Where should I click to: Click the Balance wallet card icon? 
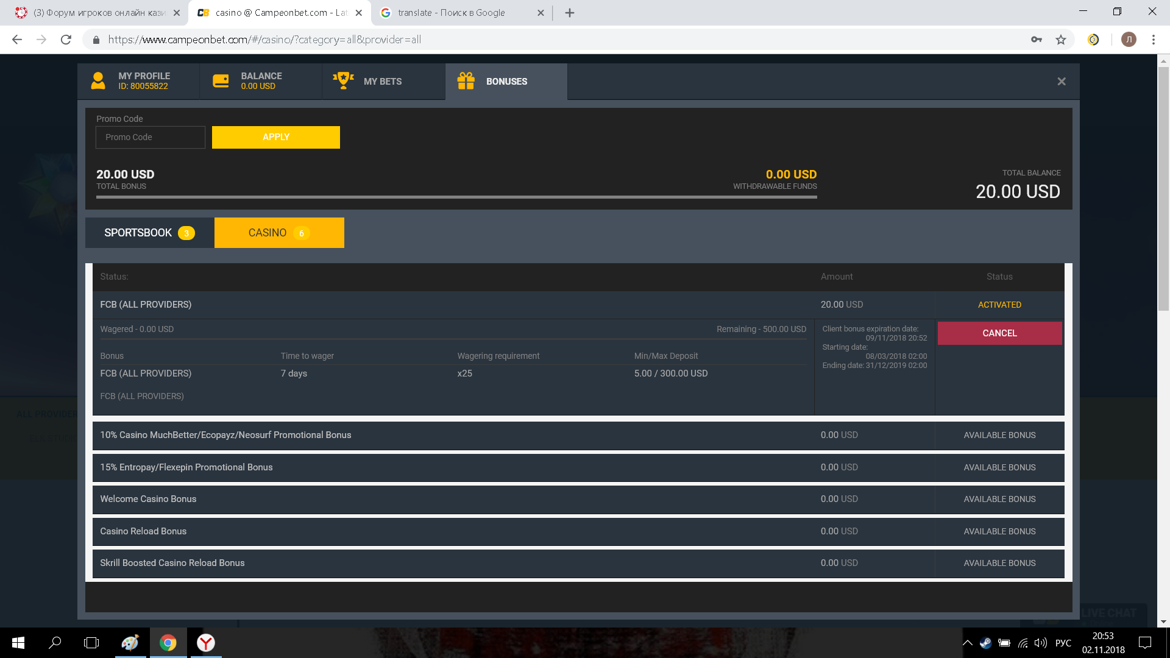point(221,81)
